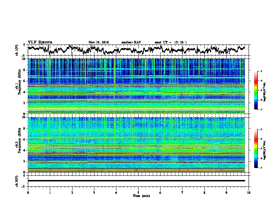Click the "-3" tick of ch.1 color bar
The width and height of the screenshot is (280, 216).
261,71
